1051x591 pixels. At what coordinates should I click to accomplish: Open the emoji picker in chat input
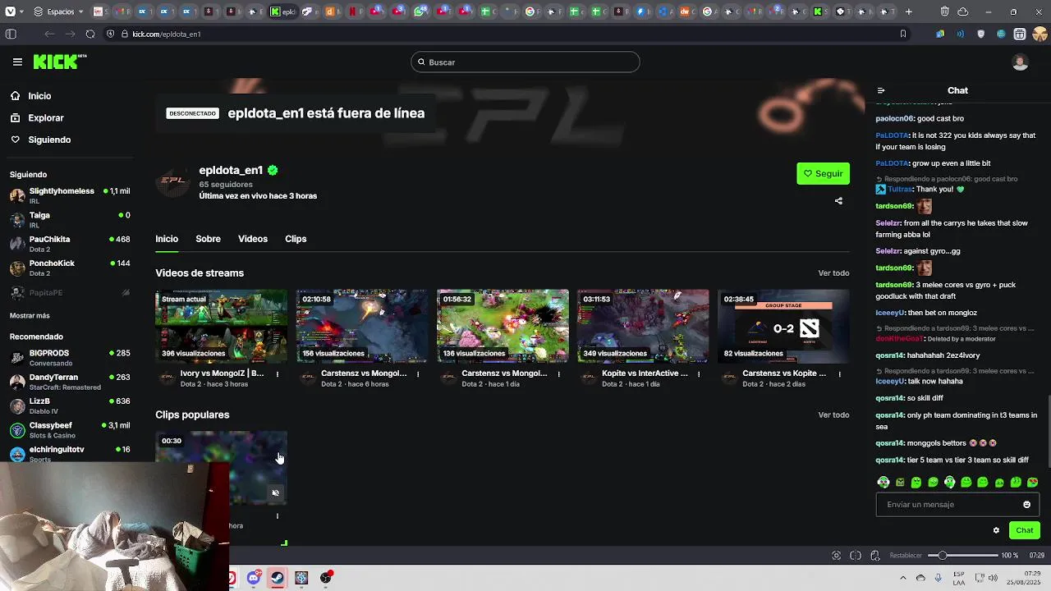point(1026,505)
